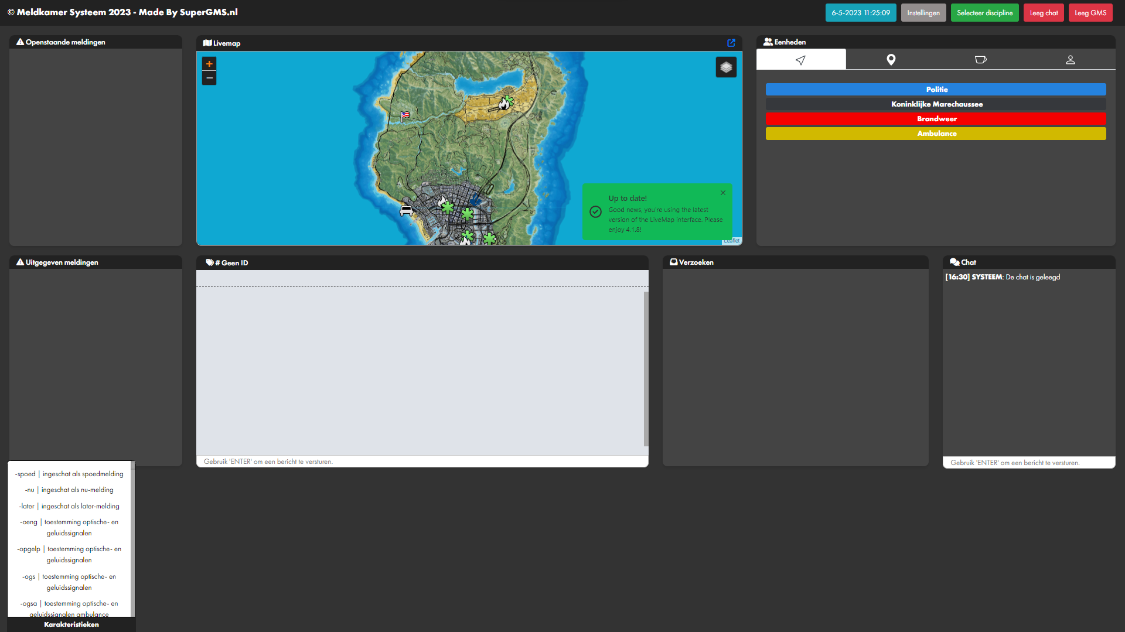1125x632 pixels.
Task: Click the blue plane marker in the city
Action: point(475,200)
